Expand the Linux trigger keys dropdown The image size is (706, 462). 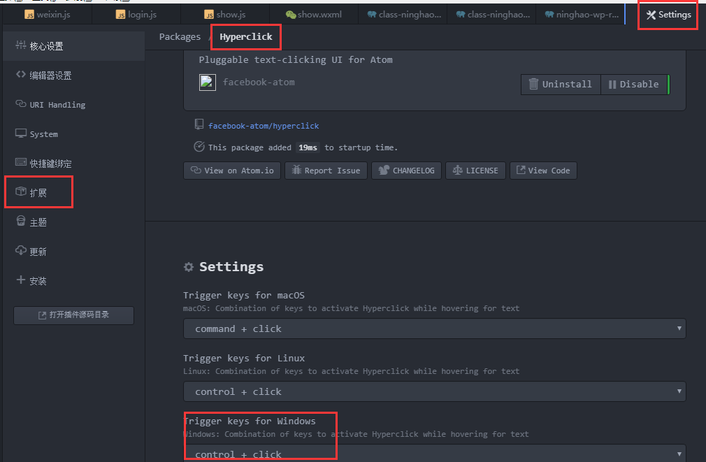[434, 391]
